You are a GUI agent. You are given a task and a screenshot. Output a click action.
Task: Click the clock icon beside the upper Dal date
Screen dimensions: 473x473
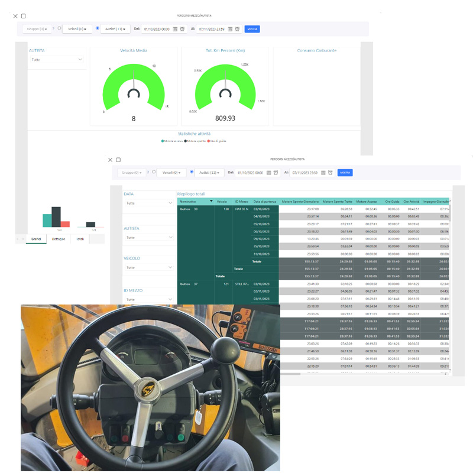click(x=182, y=29)
